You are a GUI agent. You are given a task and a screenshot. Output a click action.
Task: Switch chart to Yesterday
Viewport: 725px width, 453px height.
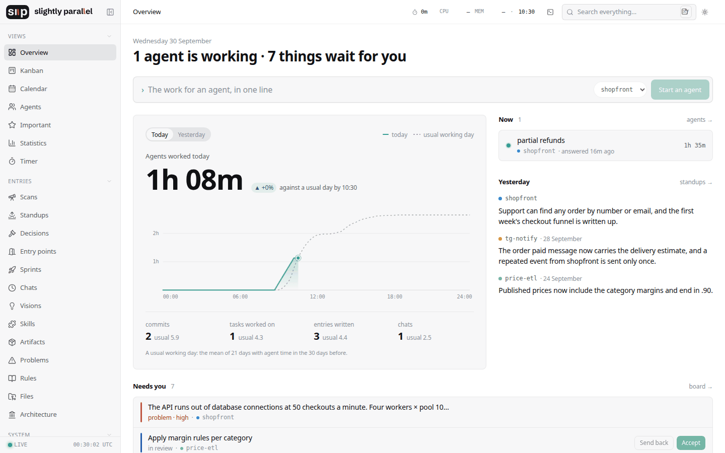point(191,134)
